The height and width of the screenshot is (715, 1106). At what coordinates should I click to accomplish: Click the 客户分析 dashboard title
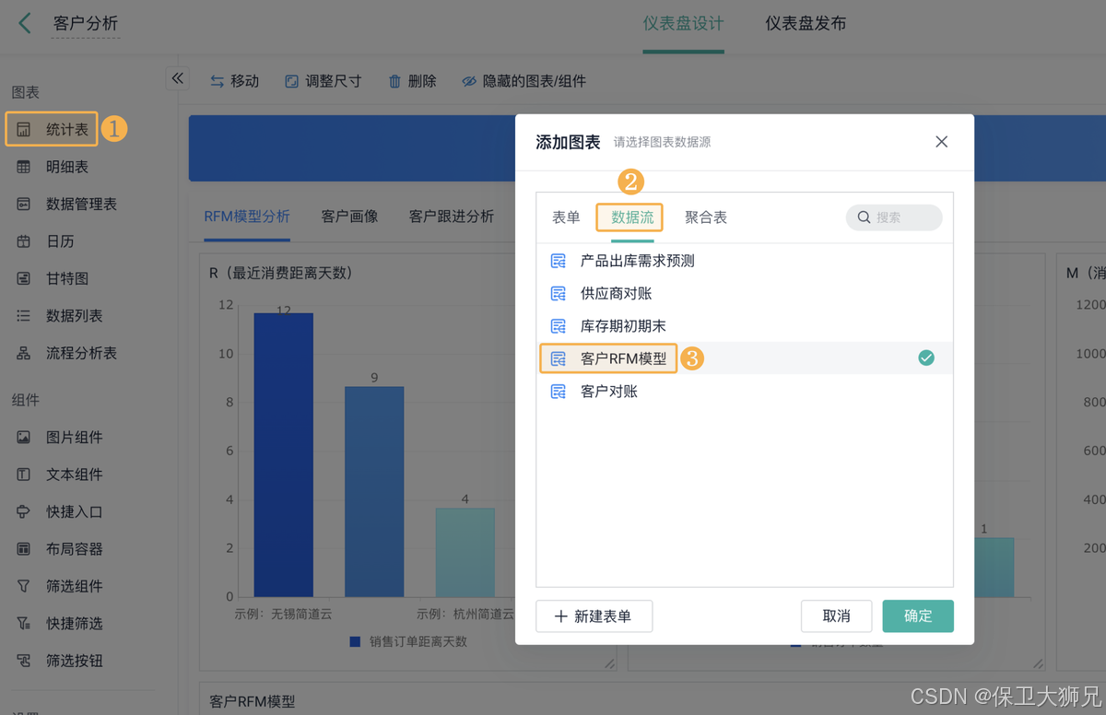click(86, 24)
